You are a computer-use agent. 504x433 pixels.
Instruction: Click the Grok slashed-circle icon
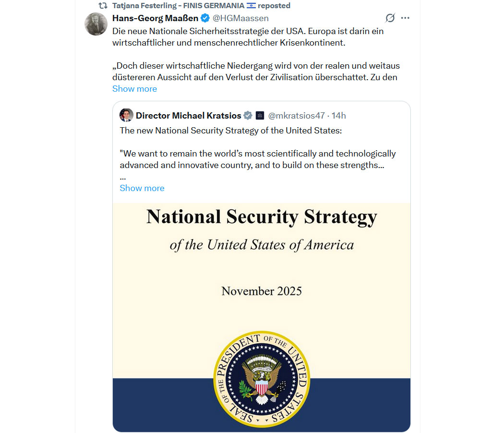[390, 18]
